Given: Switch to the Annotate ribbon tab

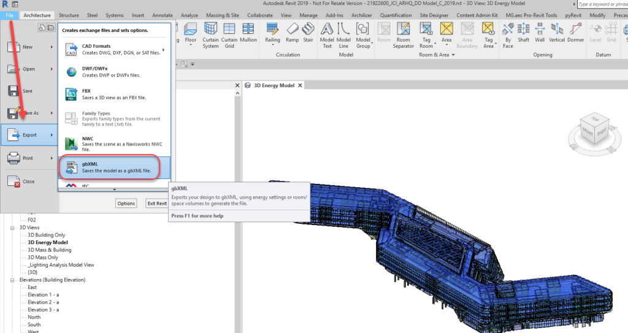Looking at the screenshot, I should pos(162,15).
